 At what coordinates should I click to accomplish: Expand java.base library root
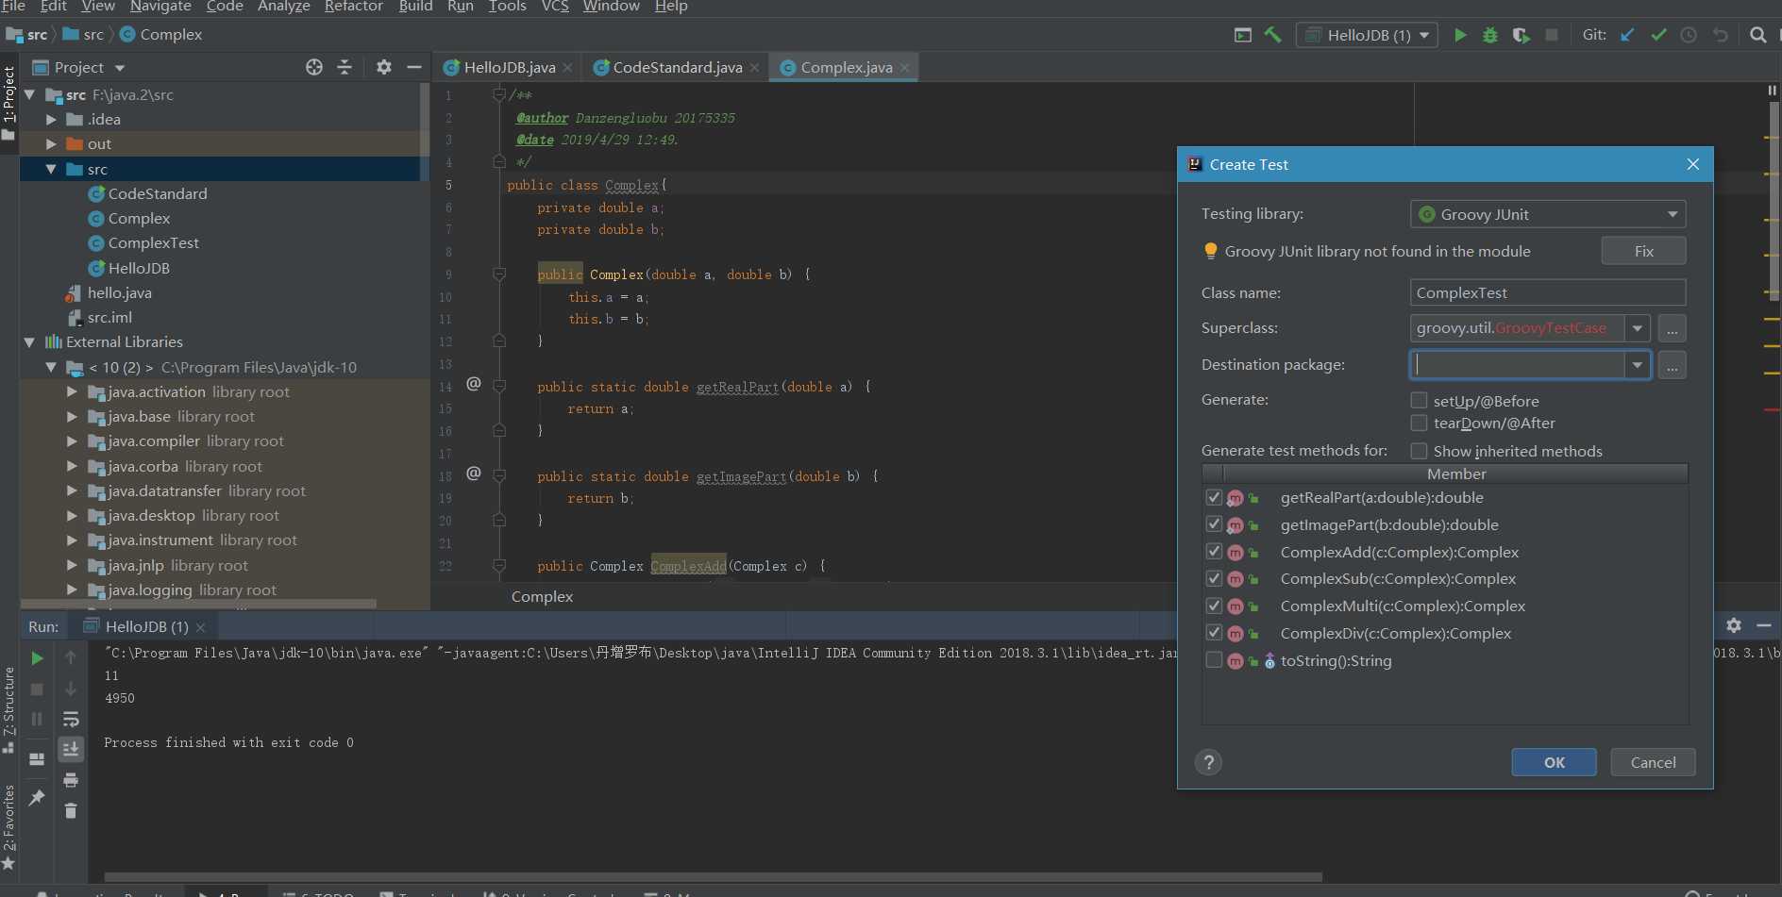point(73,416)
